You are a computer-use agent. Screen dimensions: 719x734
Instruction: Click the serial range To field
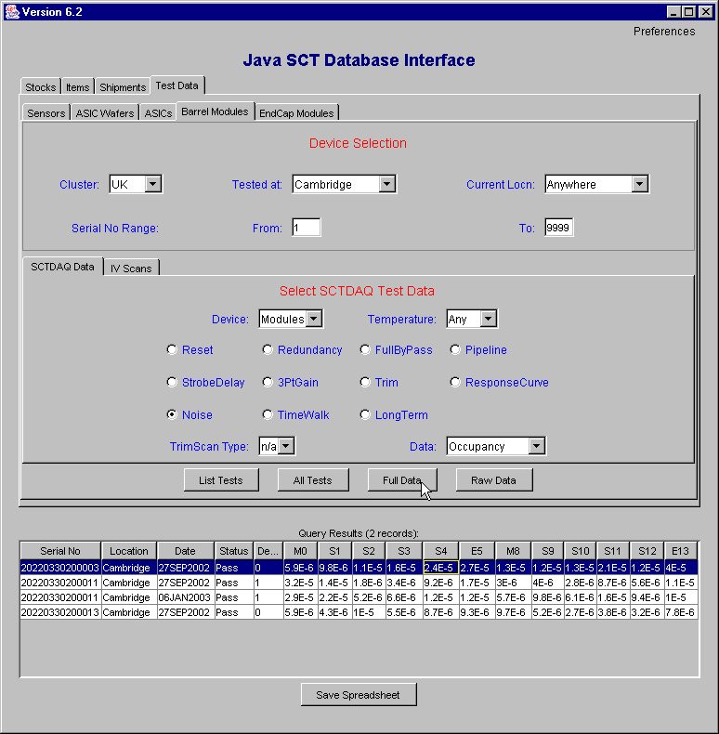pos(559,228)
